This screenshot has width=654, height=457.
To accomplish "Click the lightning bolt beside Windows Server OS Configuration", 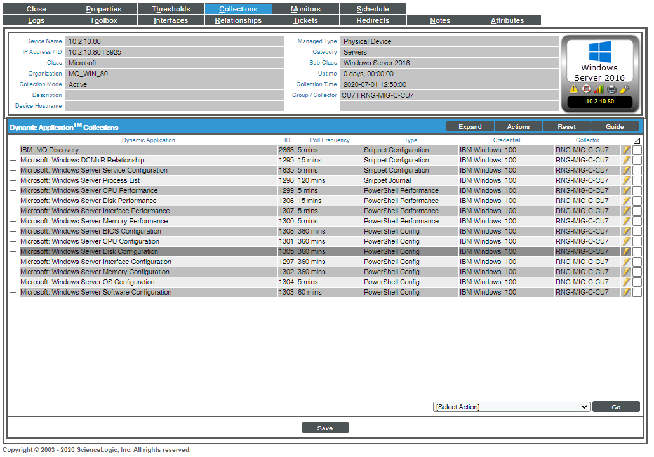I will (x=627, y=282).
